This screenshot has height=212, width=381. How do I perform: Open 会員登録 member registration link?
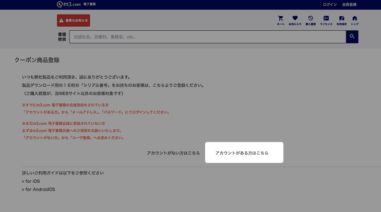click(349, 4)
